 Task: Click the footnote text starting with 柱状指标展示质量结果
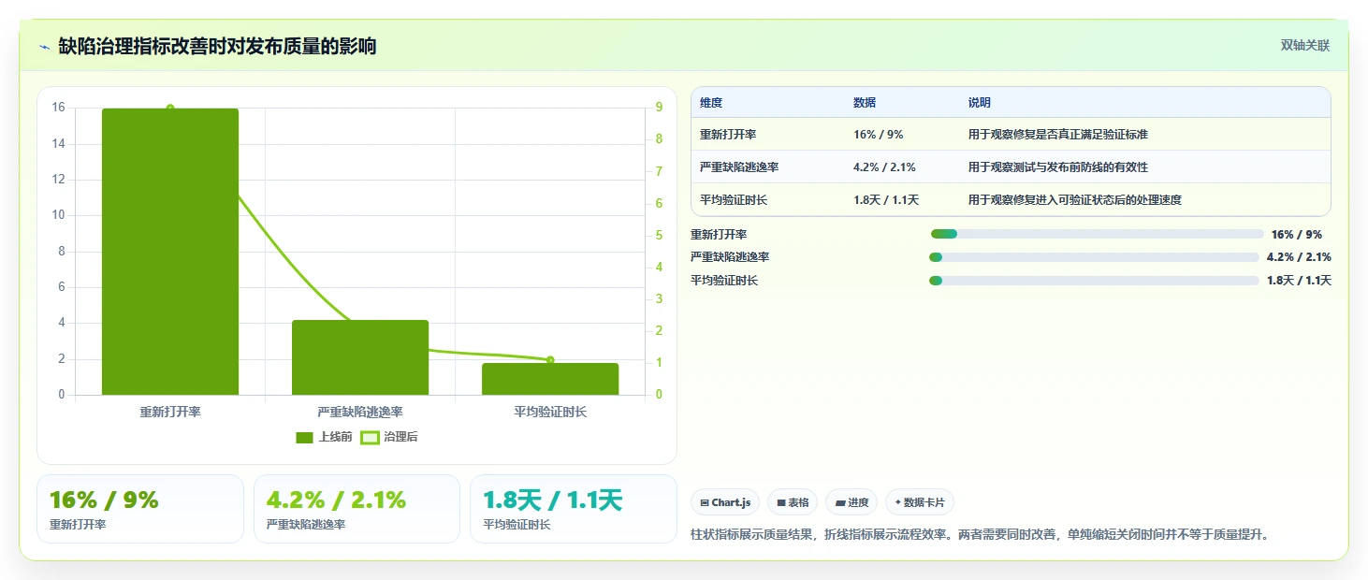point(980,535)
